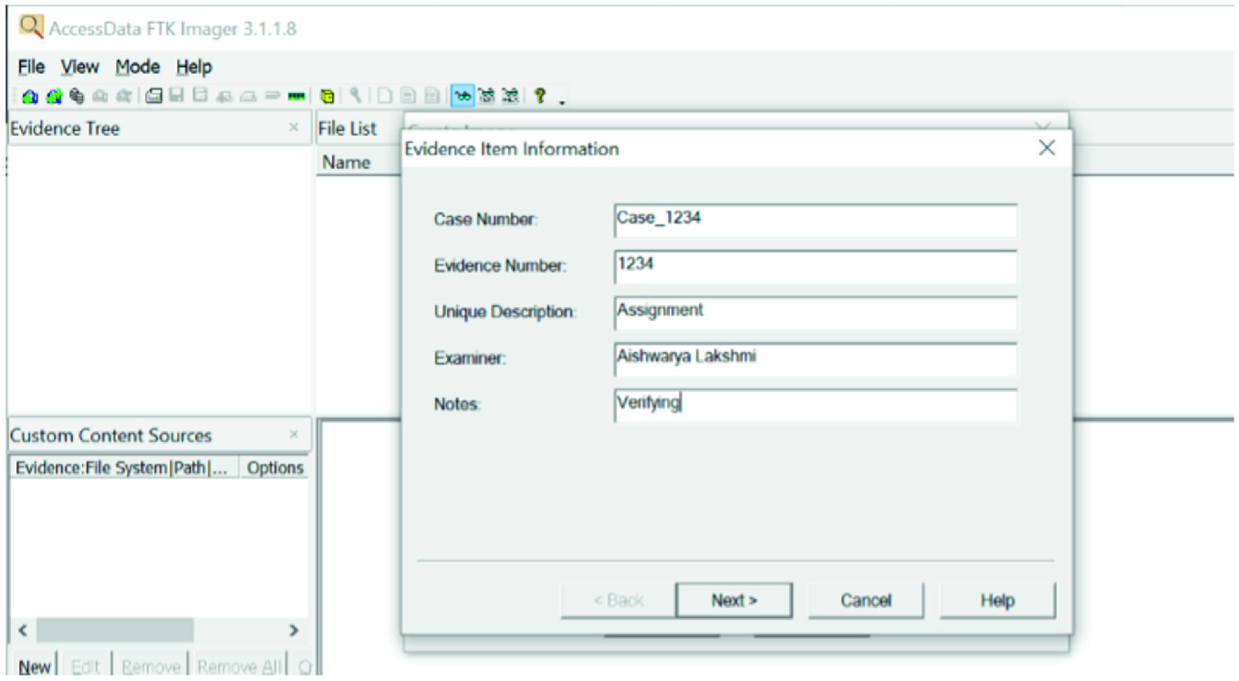
Task: Click the Next > button
Action: (734, 601)
